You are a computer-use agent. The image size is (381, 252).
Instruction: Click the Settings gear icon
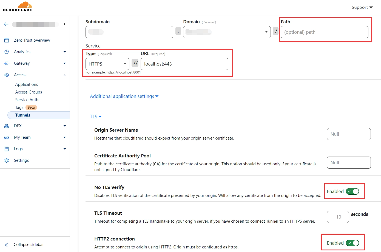coord(7,160)
